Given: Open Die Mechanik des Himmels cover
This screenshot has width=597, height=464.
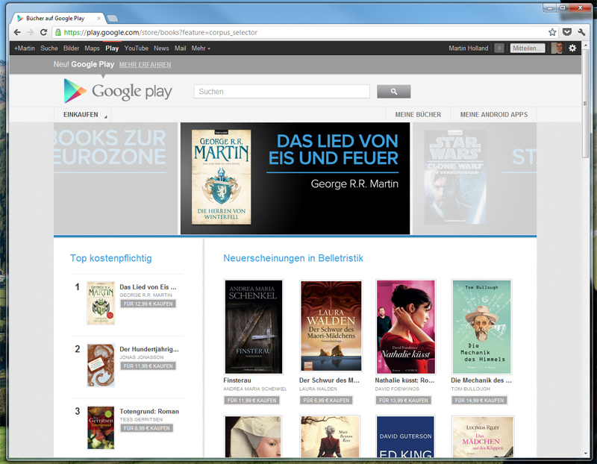Looking at the screenshot, I should (482, 327).
